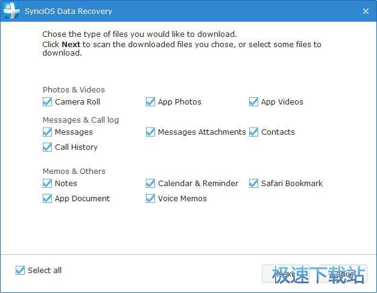Click the Photos & Videos section heading
This screenshot has height=293, width=377.
74,90
